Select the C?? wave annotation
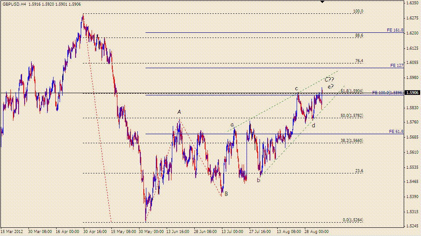 tap(329, 79)
